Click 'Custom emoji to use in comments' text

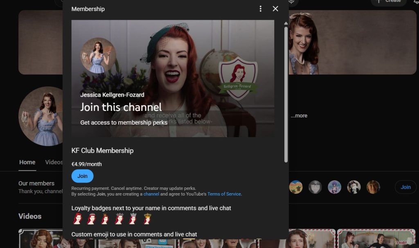134,234
